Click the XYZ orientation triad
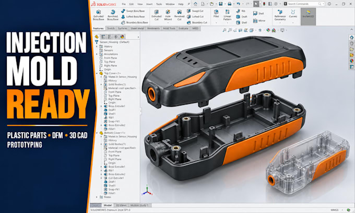The image size is (355, 213). [147, 190]
